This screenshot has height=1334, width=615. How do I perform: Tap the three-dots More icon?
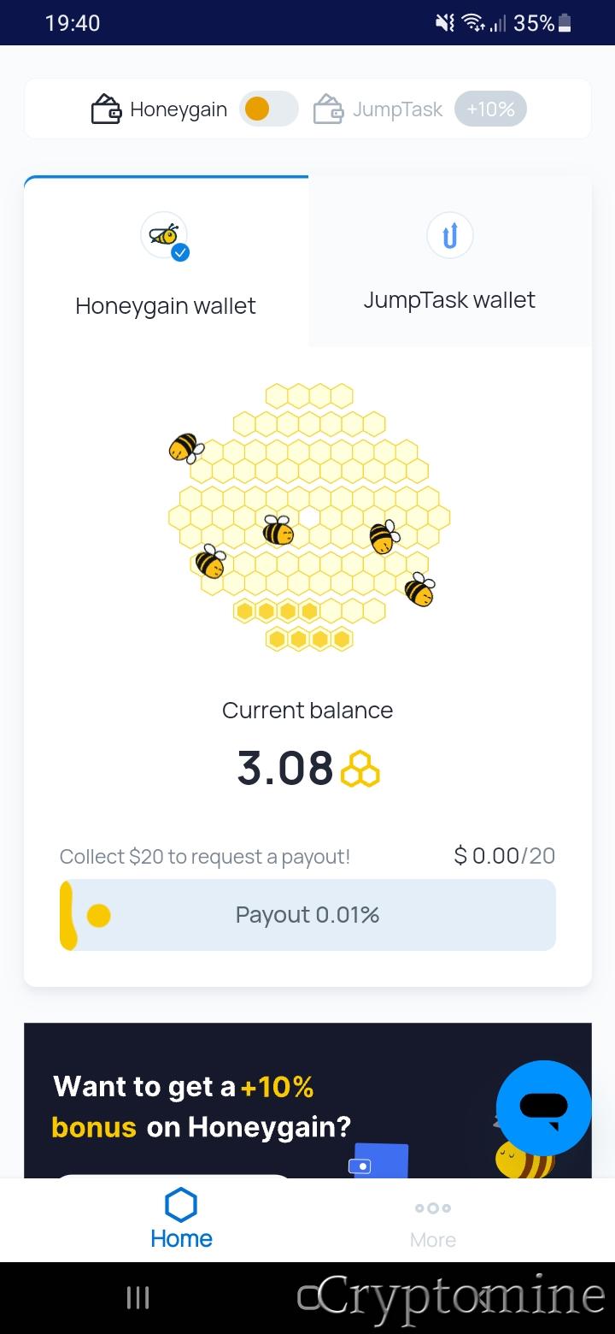click(433, 1208)
